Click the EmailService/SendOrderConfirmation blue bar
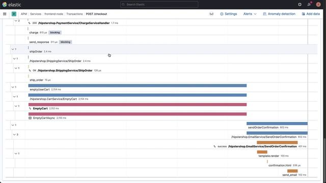The width and height of the screenshot is (326, 183). 277,133
